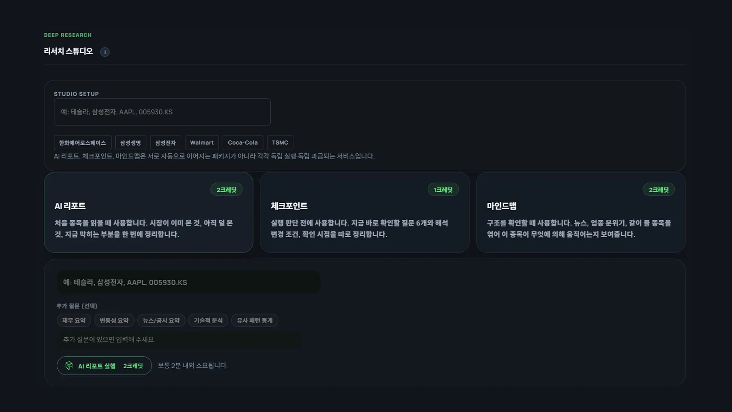Open the AI 리포트 card
Screen dimensions: 732x412
149,212
